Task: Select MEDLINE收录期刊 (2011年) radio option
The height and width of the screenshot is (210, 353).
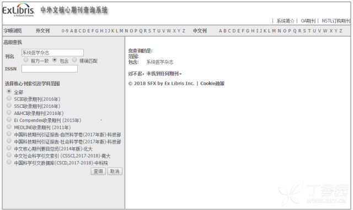Action: (x=9, y=126)
